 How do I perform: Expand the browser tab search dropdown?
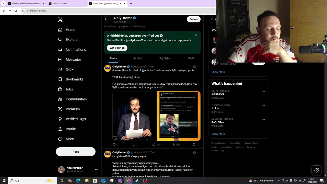[3, 4]
